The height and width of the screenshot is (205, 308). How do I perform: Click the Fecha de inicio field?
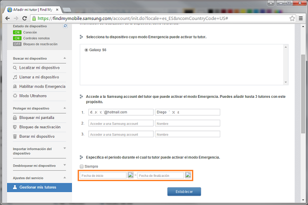tap(103, 175)
